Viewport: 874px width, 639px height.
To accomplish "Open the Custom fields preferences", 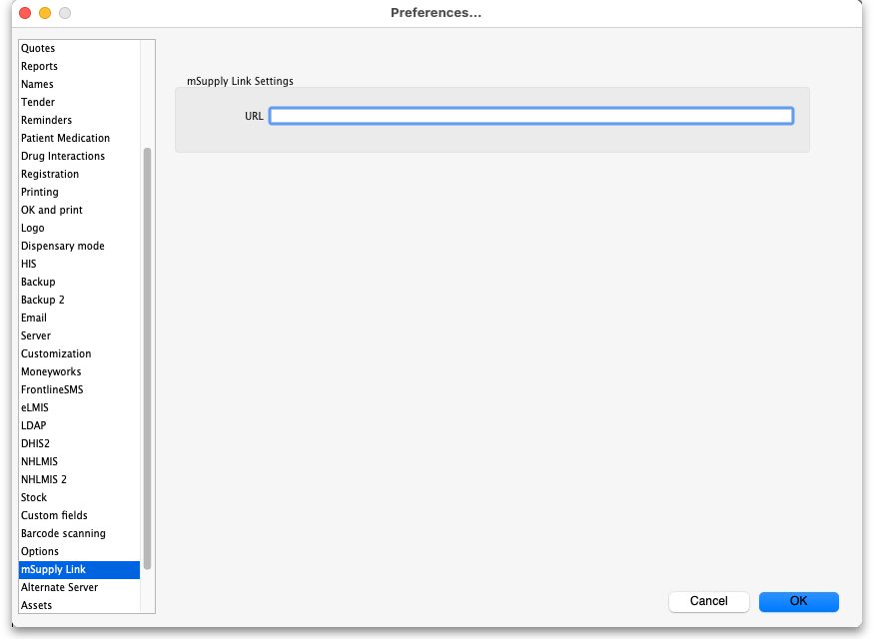I will (54, 515).
